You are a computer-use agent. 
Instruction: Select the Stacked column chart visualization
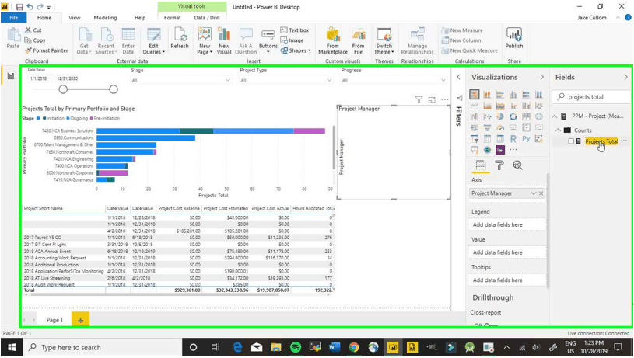click(487, 95)
